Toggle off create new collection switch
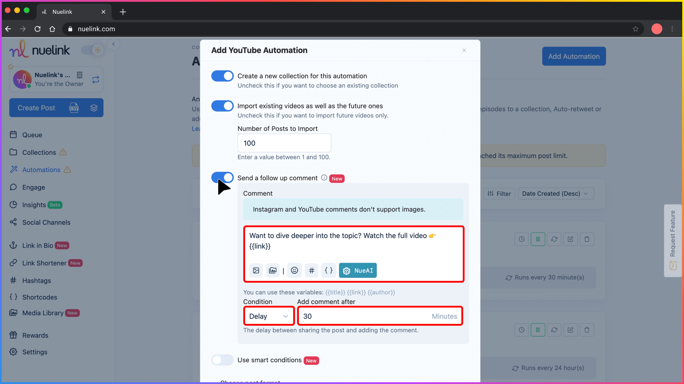 [x=222, y=76]
